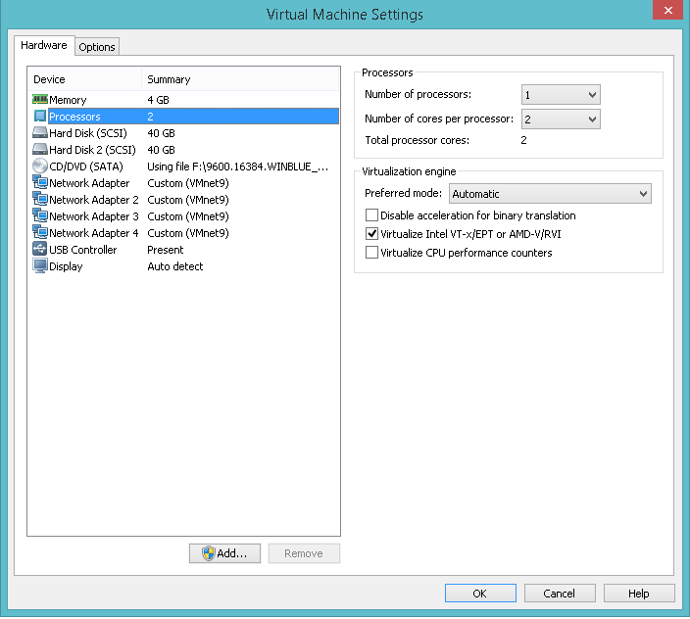The image size is (690, 619).
Task: Open Help for this dialog
Action: coord(638,594)
